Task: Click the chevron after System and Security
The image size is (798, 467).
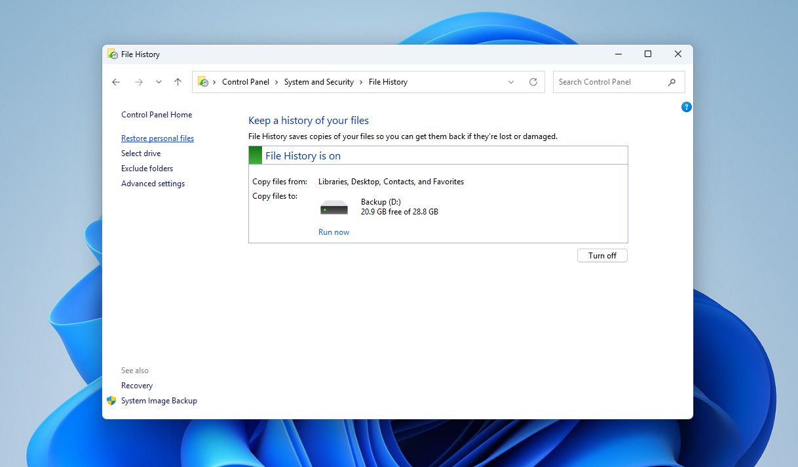Action: (360, 81)
